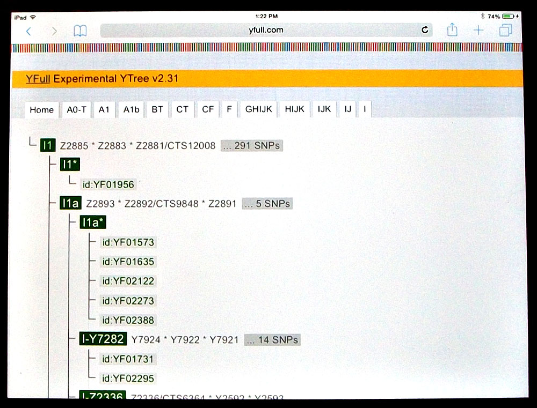Viewport: 537px width, 408px height.
Task: Expand the 5 SNPs list
Action: point(267,204)
